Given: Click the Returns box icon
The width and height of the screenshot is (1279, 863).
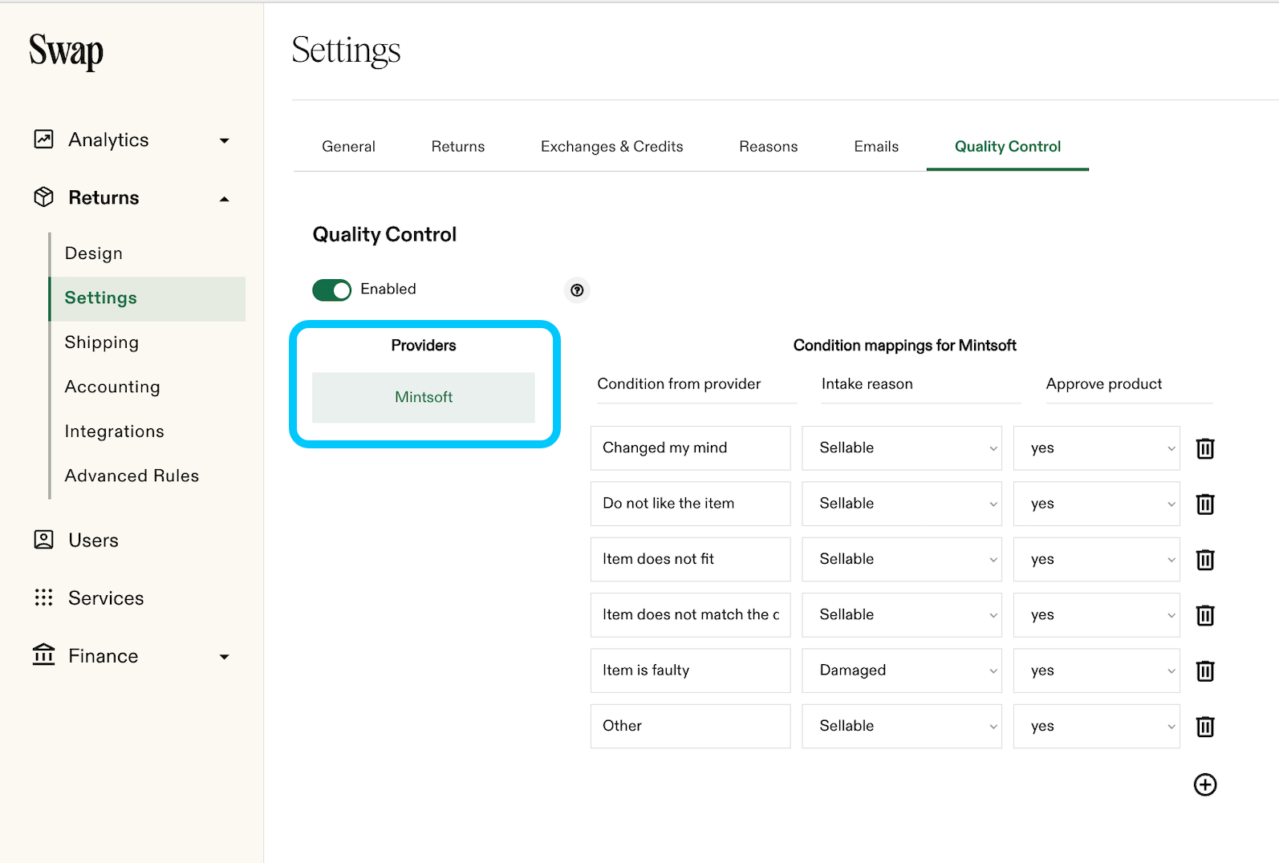Looking at the screenshot, I should click(44, 197).
